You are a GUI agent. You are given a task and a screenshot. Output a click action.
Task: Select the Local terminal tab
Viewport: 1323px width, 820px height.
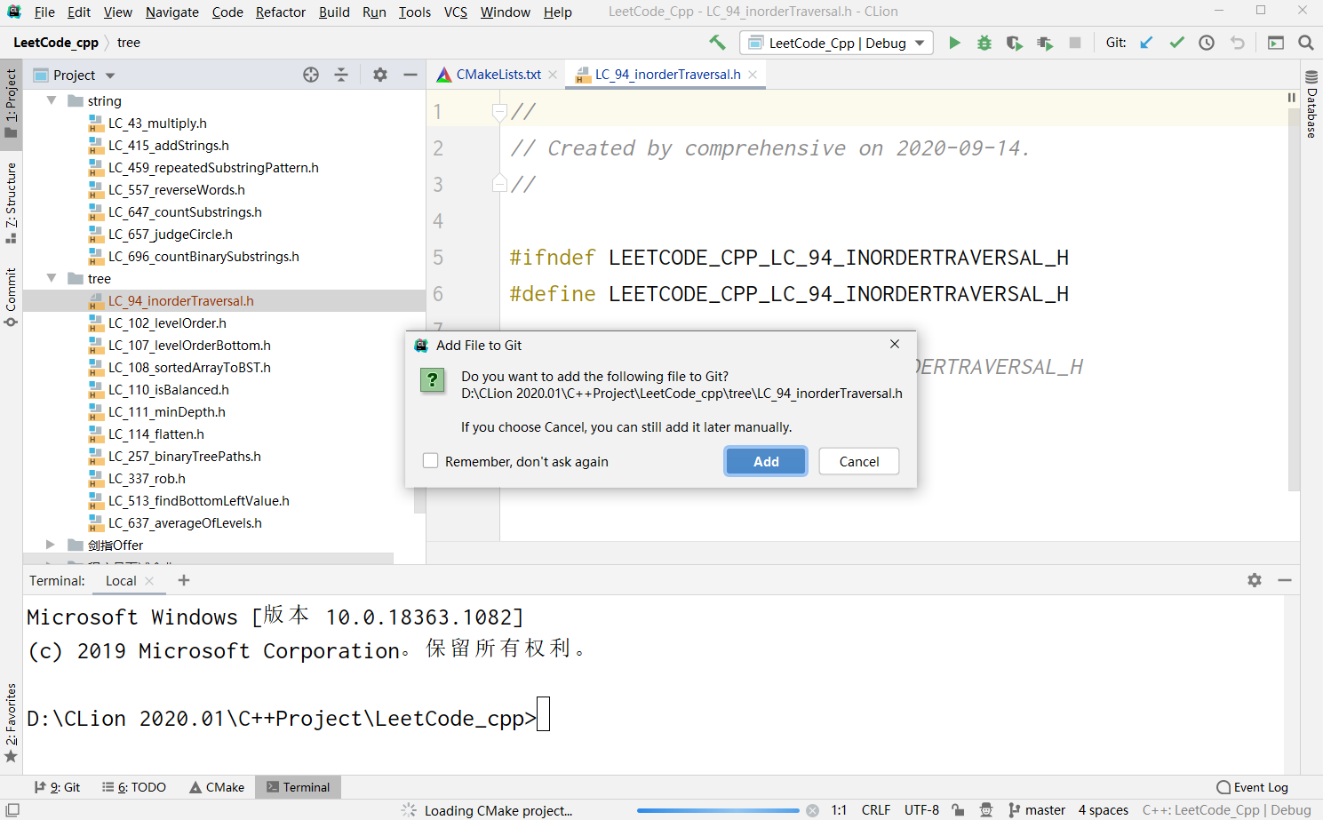[121, 581]
